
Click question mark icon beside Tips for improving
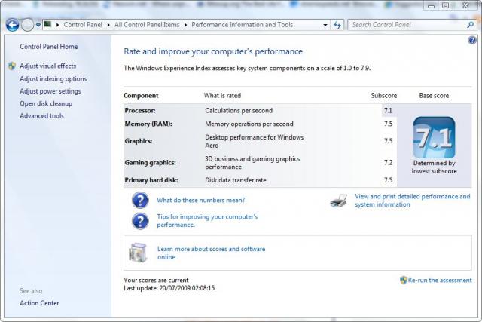pyautogui.click(x=140, y=221)
